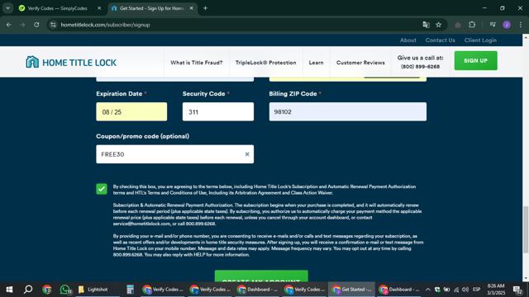Click the Coupon/promo code field

[x=174, y=154]
